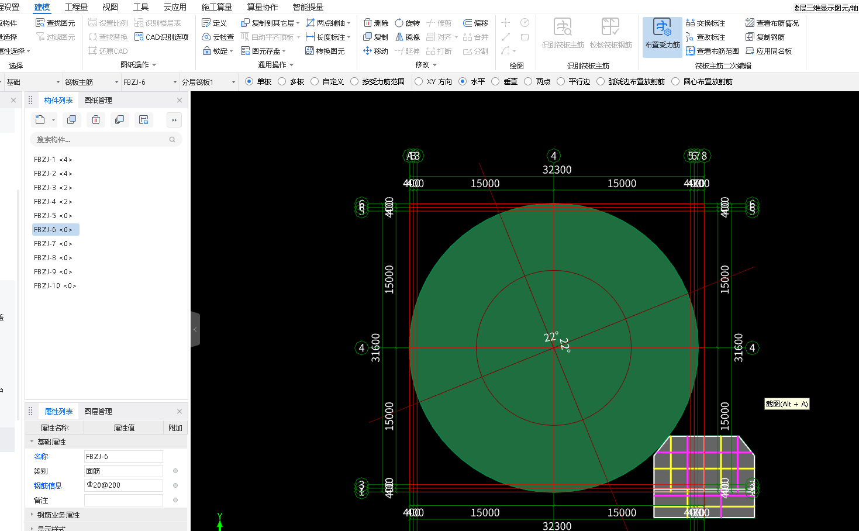Screen dimensions: 859x531
Task: Click delete component trash icon
Action: click(x=96, y=120)
